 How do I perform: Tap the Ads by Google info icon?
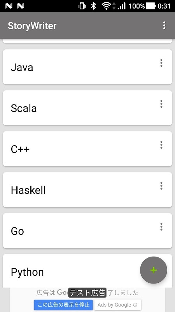(135, 305)
